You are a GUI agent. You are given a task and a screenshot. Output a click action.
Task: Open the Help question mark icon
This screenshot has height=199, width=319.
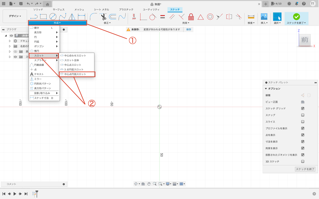(304, 4)
